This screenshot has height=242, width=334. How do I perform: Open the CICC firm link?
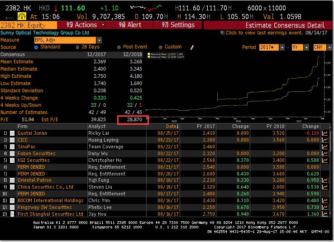tap(23, 140)
